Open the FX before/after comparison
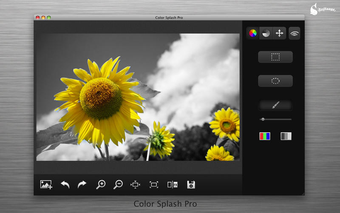Screen dimensions: 340x213 click(x=173, y=184)
